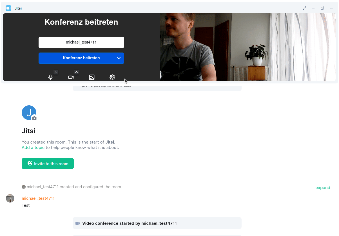Open the widget three-dot options menu

tap(331, 8)
